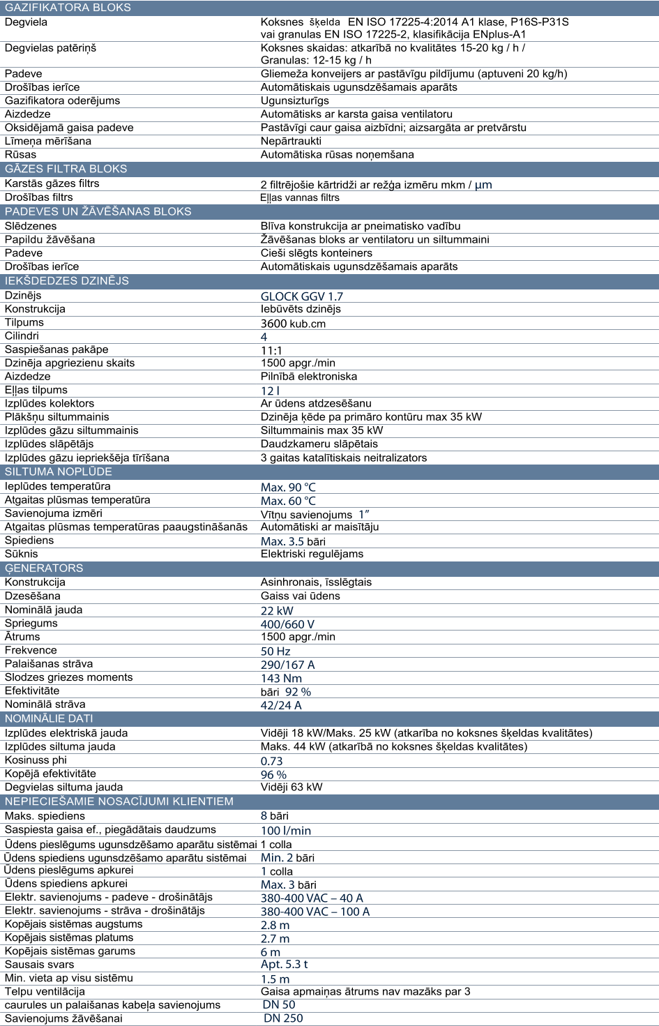Viewport: 659px width, 1026px height.
Task: Select the Apt. 5.3 t dry weight
Action: (285, 964)
